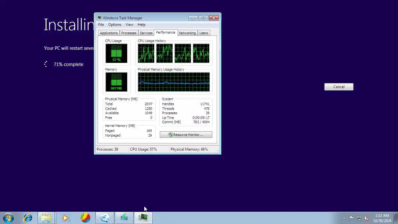This screenshot has height=224, width=398.
Task: Switch to the Processes tab
Action: 129,33
